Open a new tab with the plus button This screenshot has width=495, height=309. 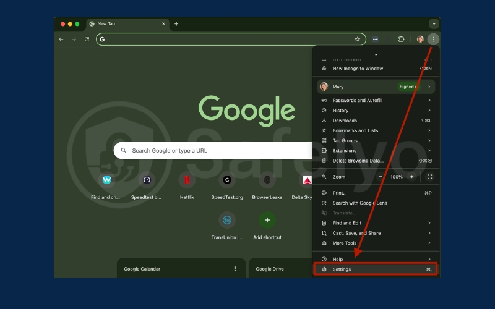(x=176, y=24)
